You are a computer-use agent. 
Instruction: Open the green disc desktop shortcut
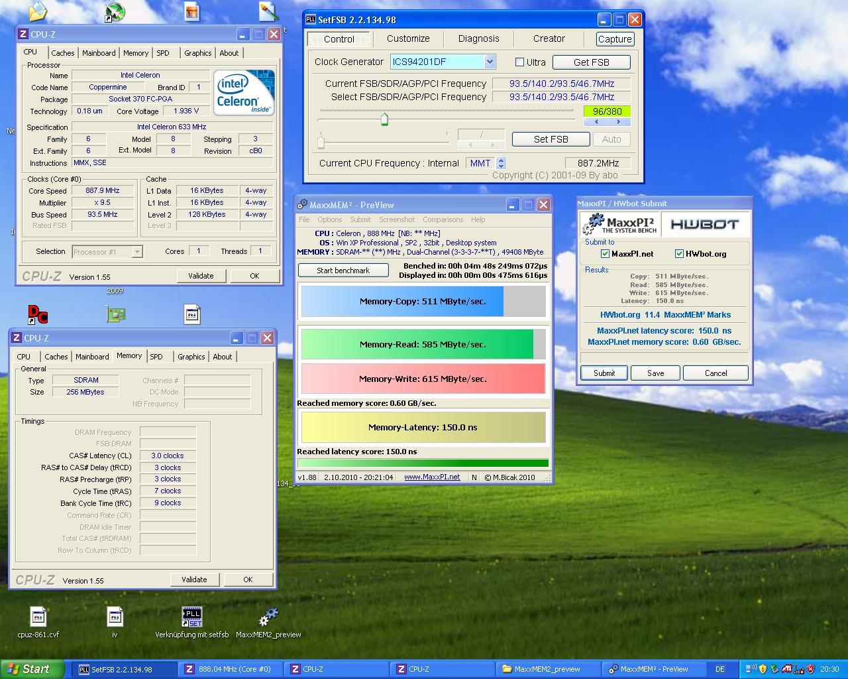(x=115, y=12)
